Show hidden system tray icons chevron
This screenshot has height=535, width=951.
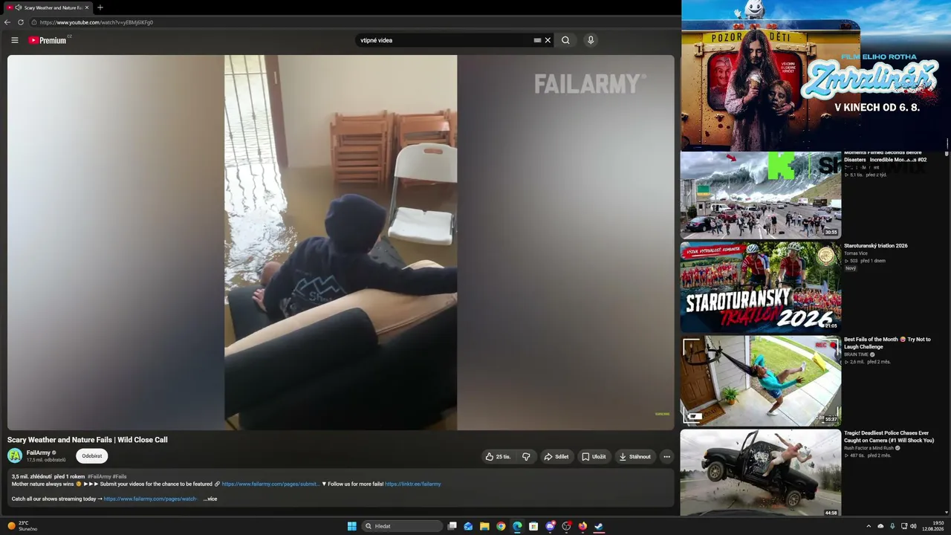coord(869,526)
